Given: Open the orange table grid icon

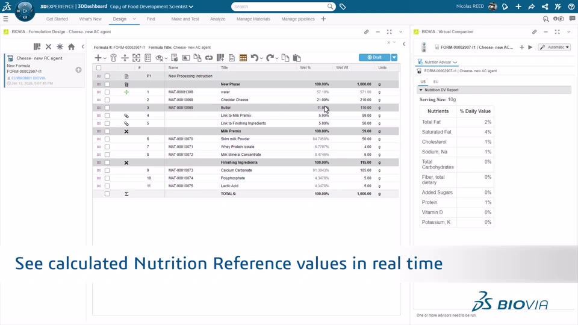Looking at the screenshot, I should 243,58.
